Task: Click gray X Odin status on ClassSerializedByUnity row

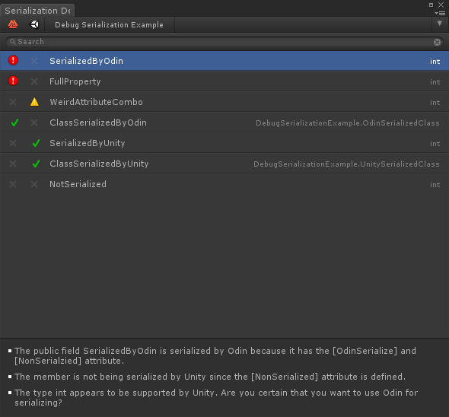Action: (13, 164)
